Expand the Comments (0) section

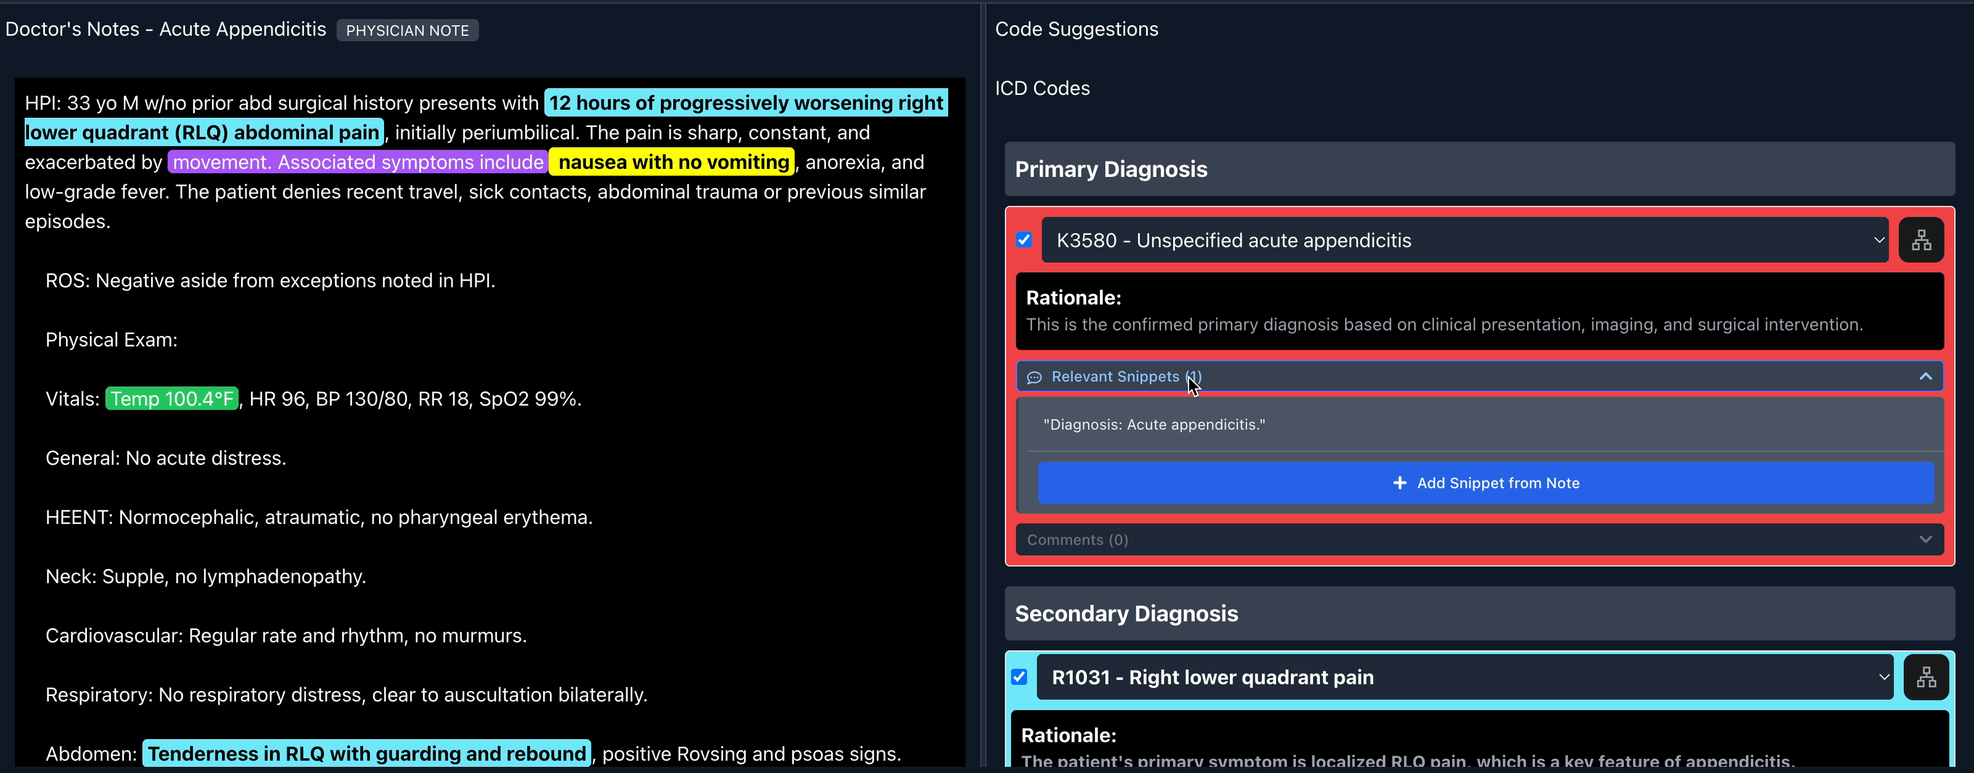coord(1479,539)
